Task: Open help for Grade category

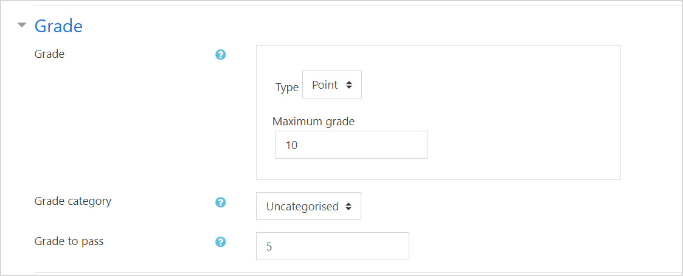Action: pos(221,202)
